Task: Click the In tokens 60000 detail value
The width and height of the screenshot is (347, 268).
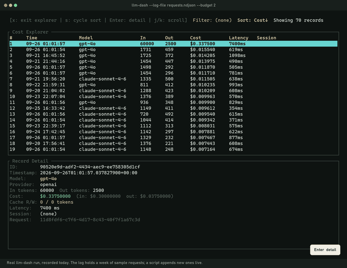Action: click(47, 190)
